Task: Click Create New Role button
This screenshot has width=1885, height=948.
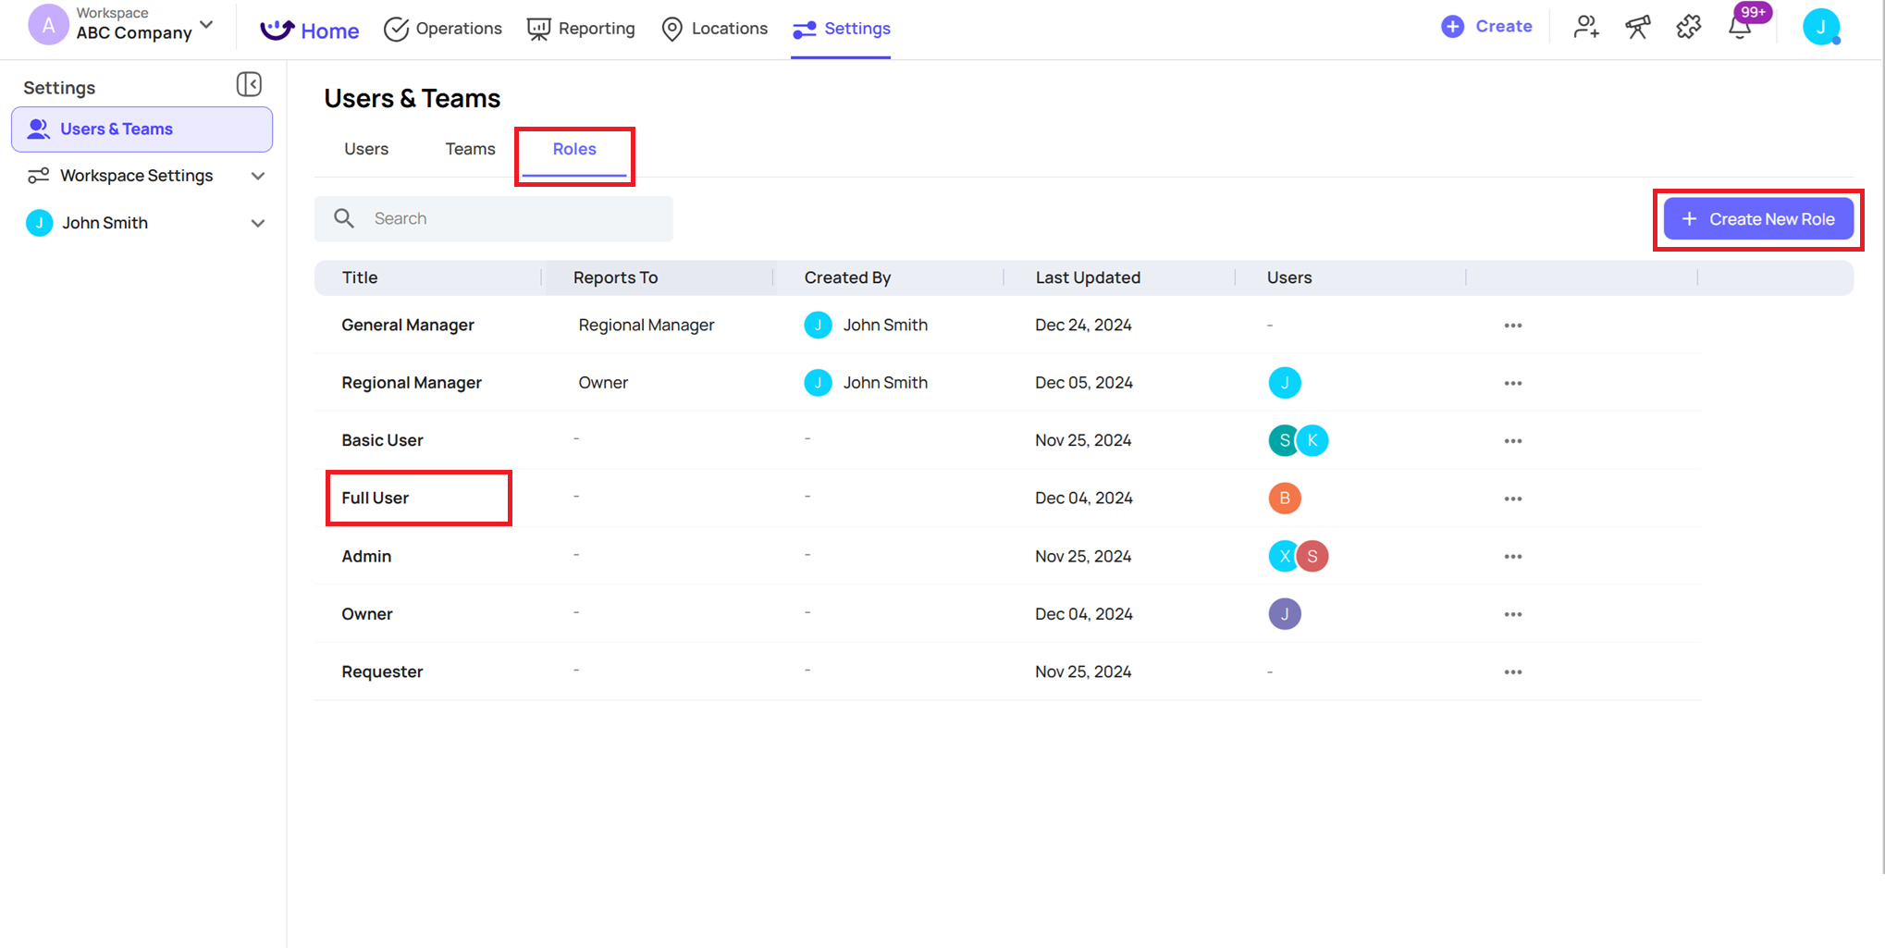Action: tap(1758, 219)
